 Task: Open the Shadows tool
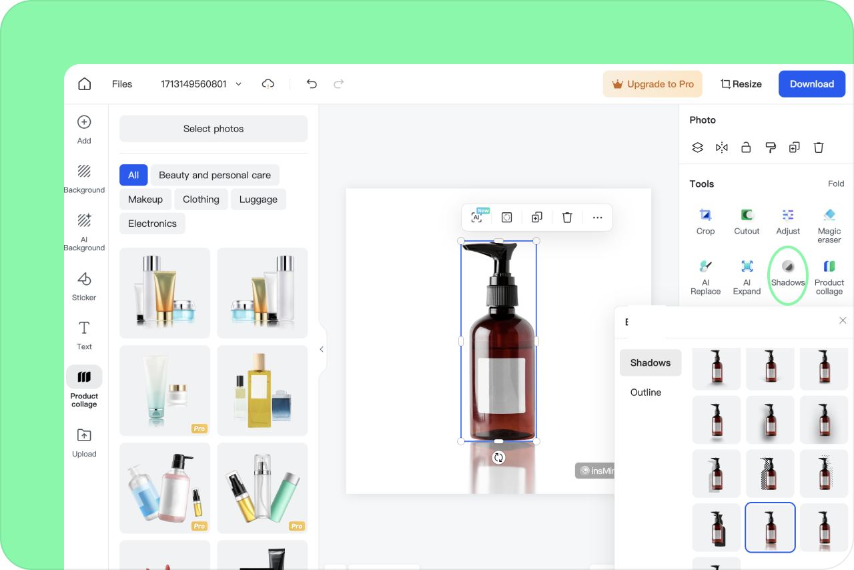pyautogui.click(x=788, y=274)
